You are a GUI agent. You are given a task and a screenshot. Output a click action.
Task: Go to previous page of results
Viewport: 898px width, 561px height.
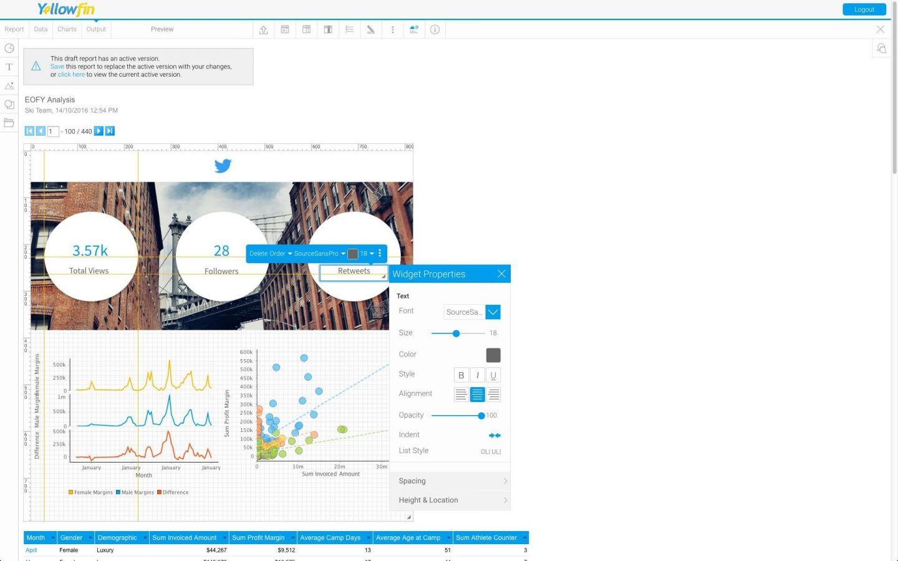(41, 131)
